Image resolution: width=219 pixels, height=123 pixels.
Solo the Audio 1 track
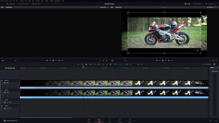click(x=8, y=102)
